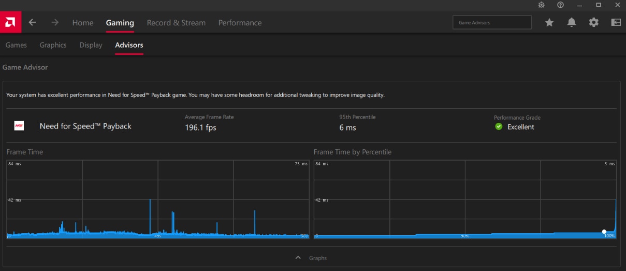Click the AMD logo icon

(10, 22)
